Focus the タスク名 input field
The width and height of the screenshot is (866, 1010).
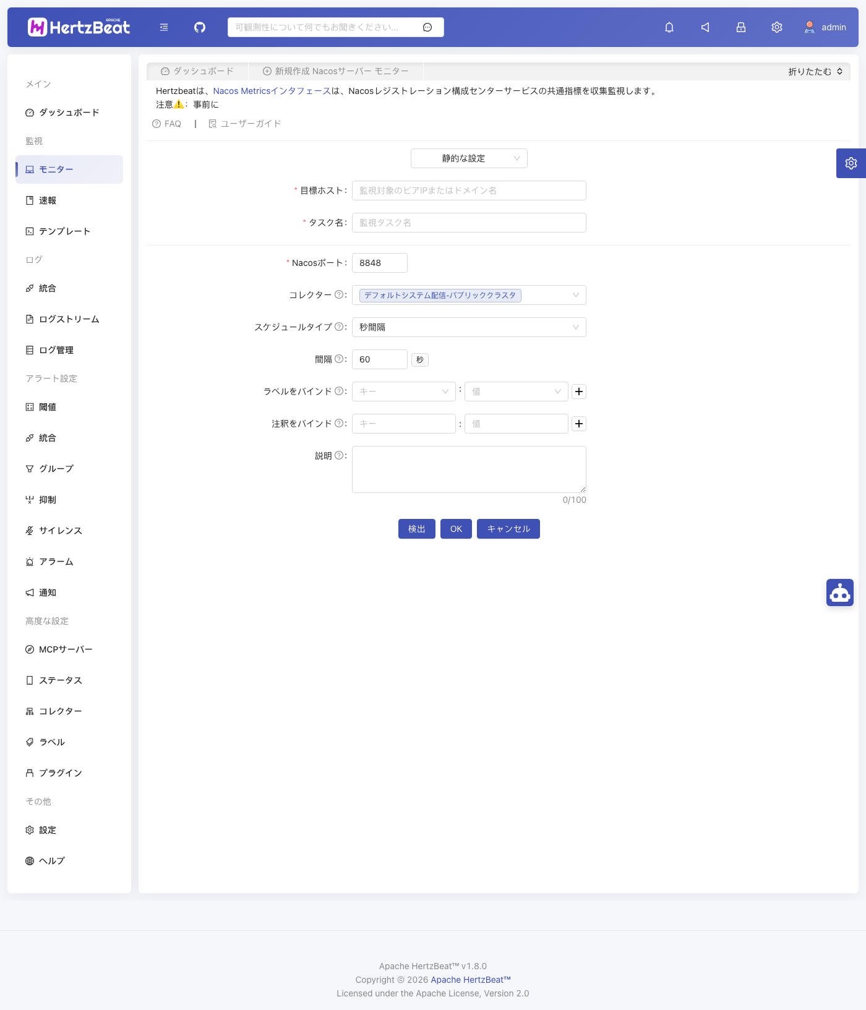pyautogui.click(x=469, y=223)
